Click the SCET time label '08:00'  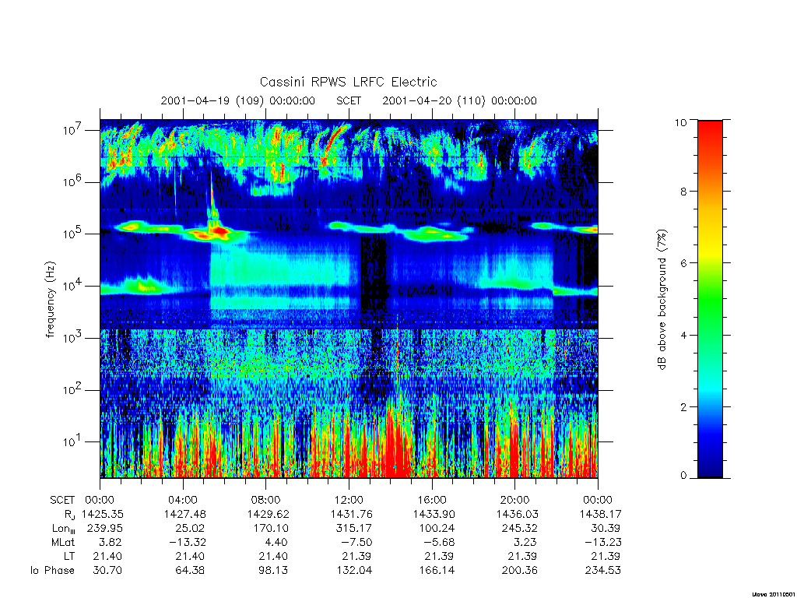point(266,500)
